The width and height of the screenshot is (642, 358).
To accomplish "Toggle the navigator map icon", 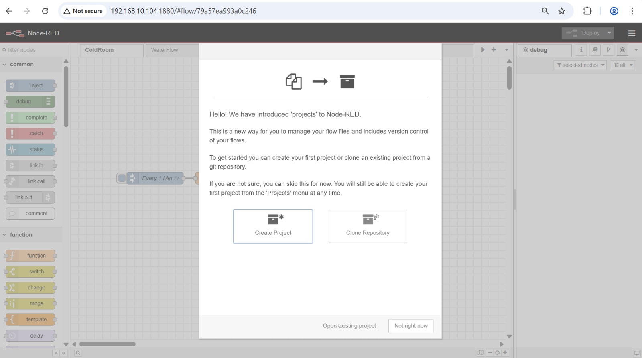I will (x=480, y=353).
